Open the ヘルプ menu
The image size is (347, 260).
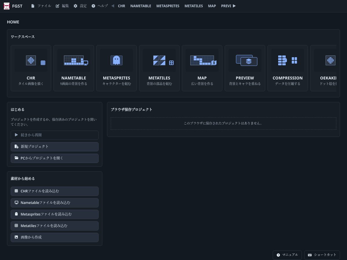[100, 6]
